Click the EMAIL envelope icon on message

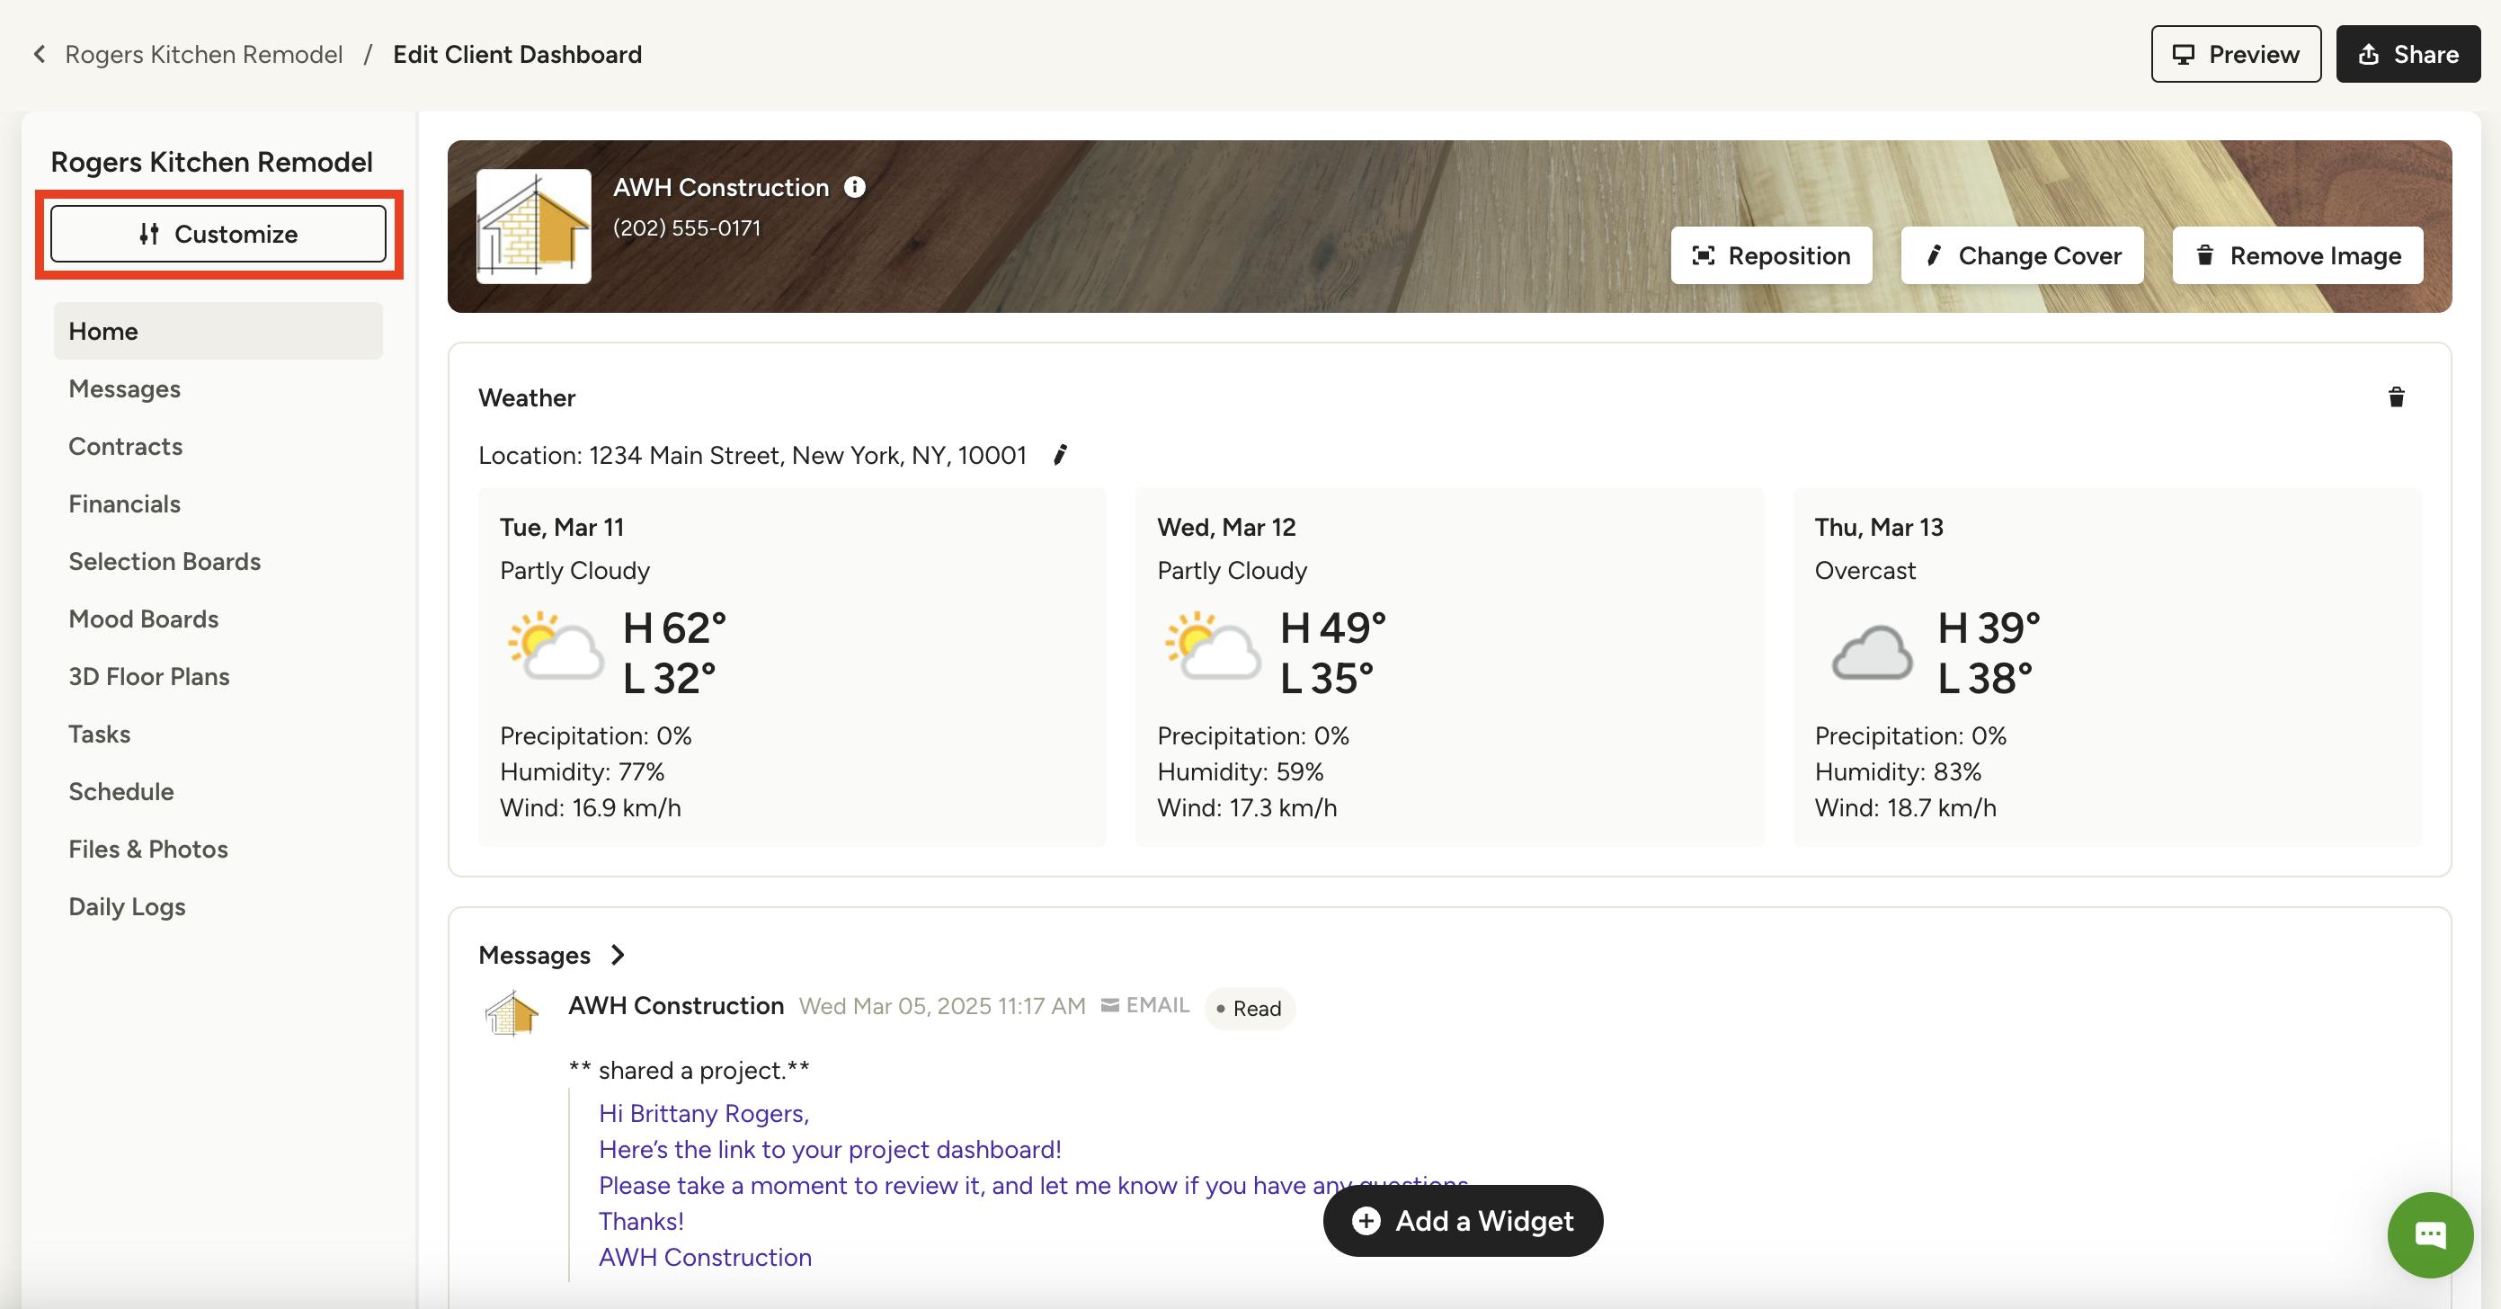(x=1109, y=1005)
